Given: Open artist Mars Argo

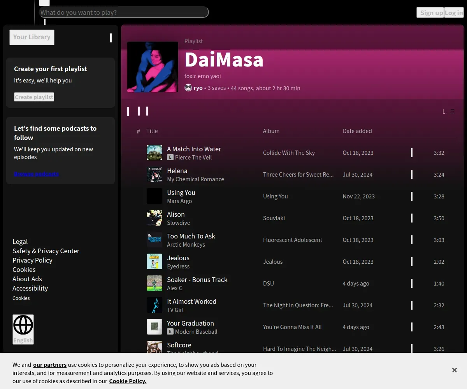Looking at the screenshot, I should (x=179, y=201).
